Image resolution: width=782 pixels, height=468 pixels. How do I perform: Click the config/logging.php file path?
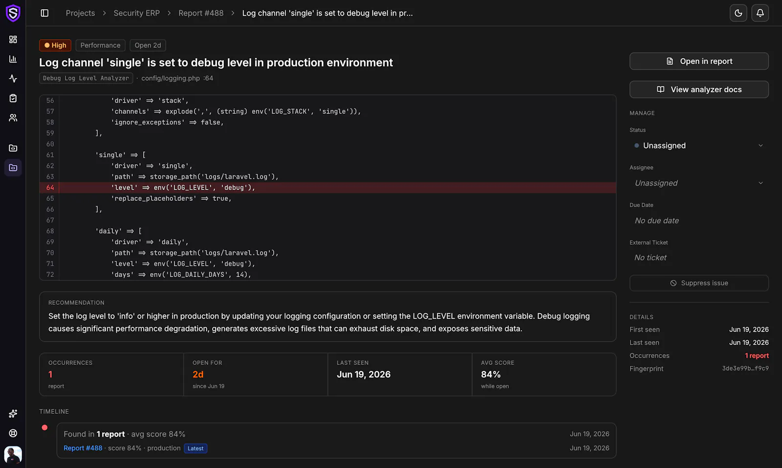tap(171, 78)
